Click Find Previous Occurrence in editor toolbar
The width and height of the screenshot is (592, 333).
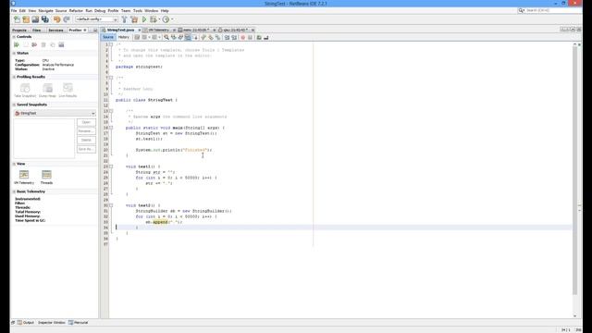173,37
